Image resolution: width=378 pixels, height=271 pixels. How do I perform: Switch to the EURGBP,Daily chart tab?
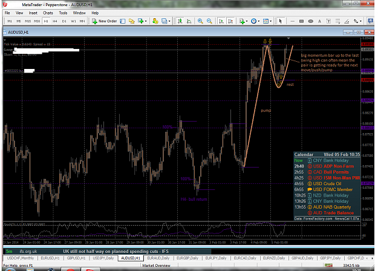pos(187,258)
